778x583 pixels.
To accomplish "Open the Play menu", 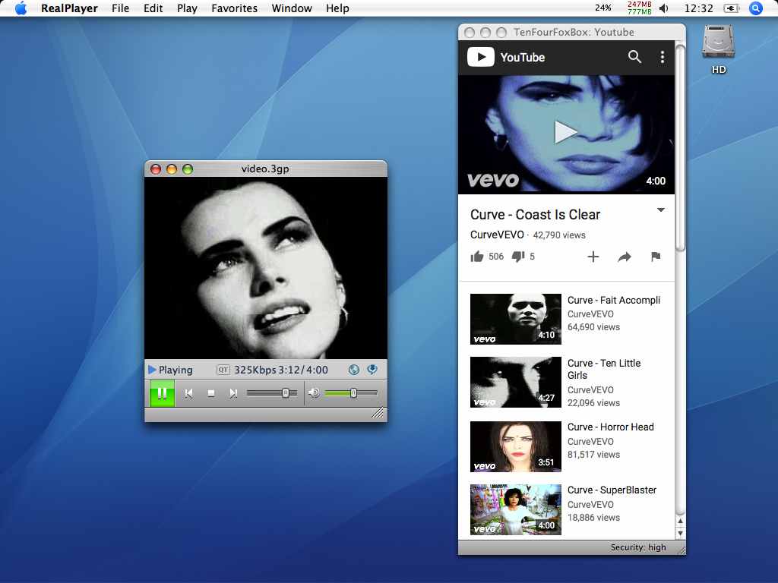I will [187, 8].
